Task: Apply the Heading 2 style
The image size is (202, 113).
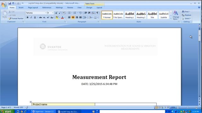Action: 141,15
